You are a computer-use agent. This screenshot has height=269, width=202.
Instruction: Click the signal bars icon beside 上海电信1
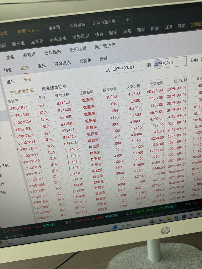tap(7, 237)
